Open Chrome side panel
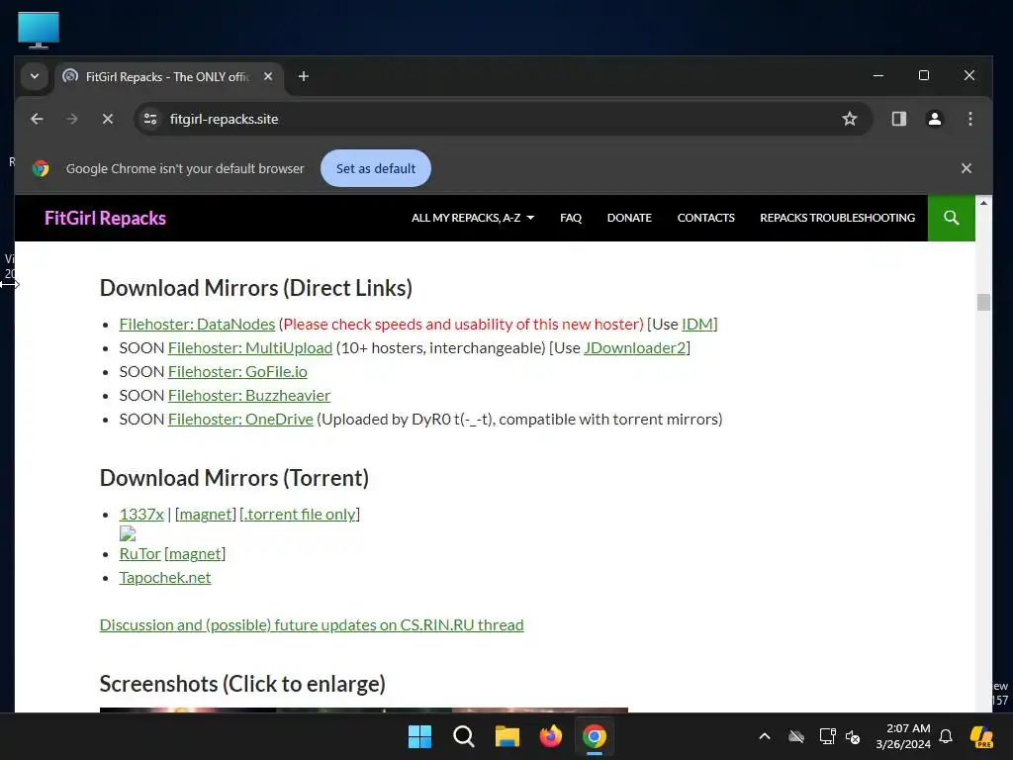 898,119
